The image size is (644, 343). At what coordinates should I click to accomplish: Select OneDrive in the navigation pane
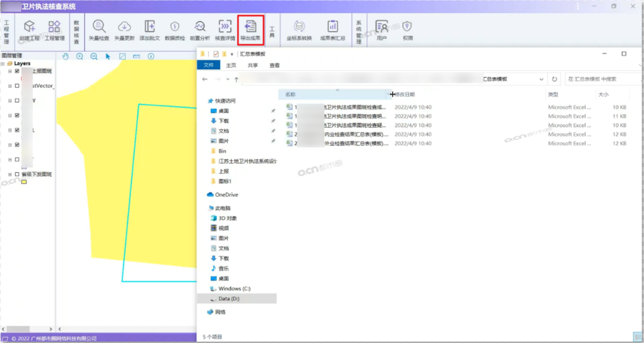pos(222,195)
